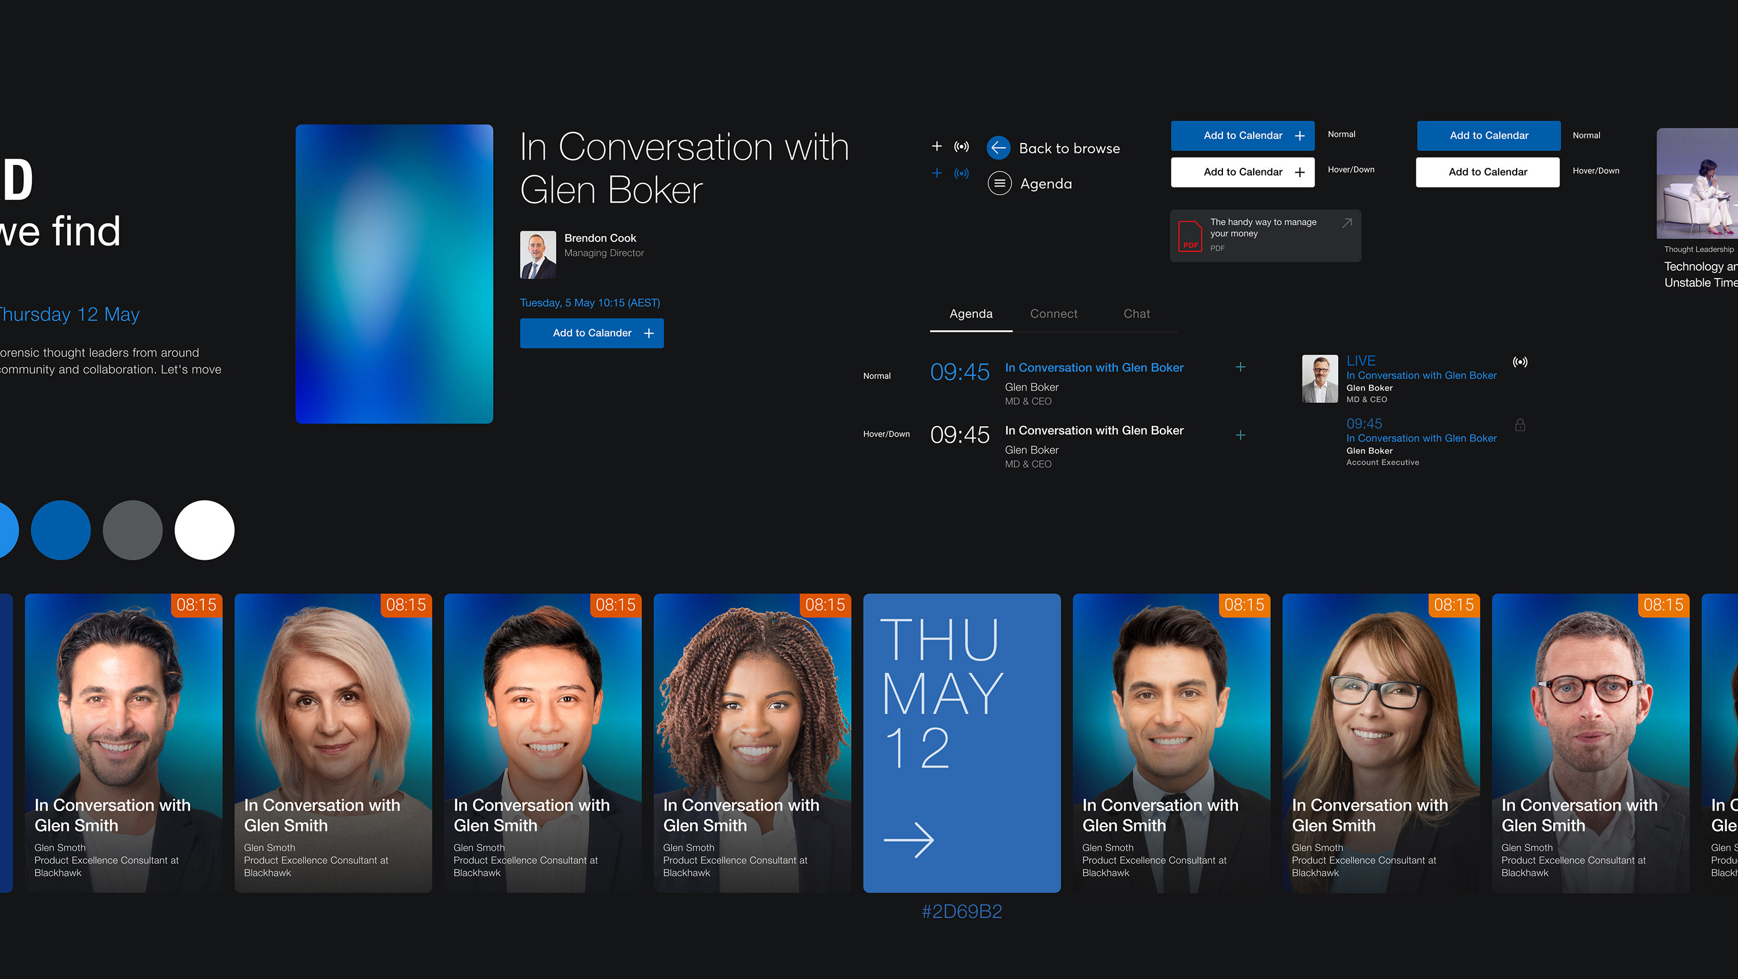Click live broadcast icon next to LIVE session
Viewport: 1738px width, 979px height.
tap(1520, 362)
